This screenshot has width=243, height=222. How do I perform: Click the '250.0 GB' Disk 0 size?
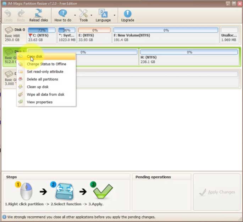(12, 40)
